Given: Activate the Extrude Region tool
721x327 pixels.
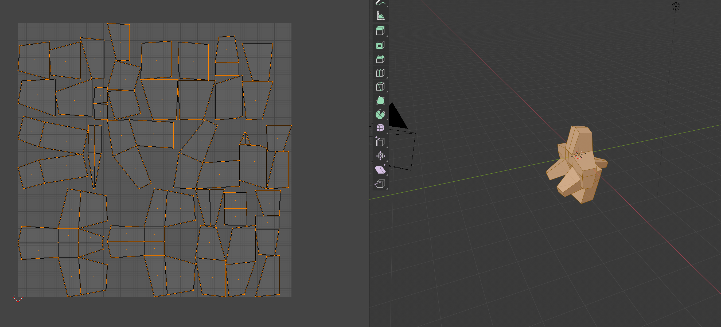Looking at the screenshot, I should pos(380,31).
